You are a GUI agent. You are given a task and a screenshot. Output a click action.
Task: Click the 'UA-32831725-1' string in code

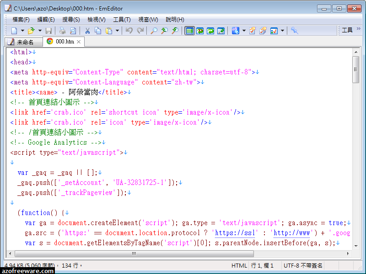(x=140, y=182)
